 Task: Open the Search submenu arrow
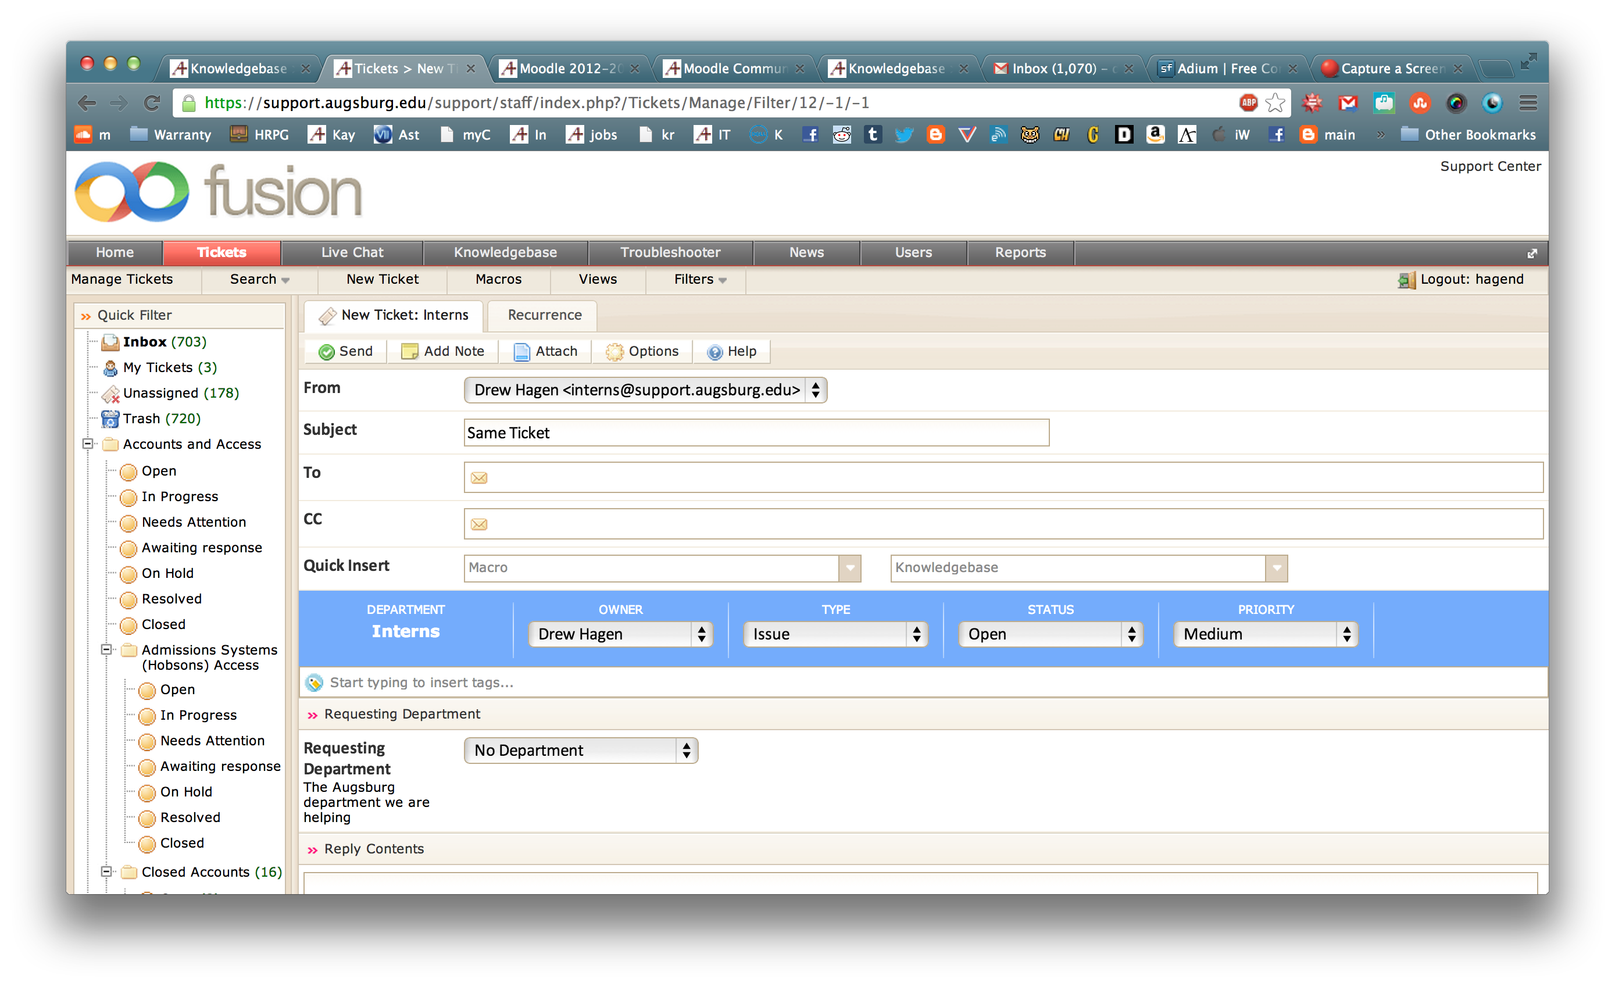286,281
